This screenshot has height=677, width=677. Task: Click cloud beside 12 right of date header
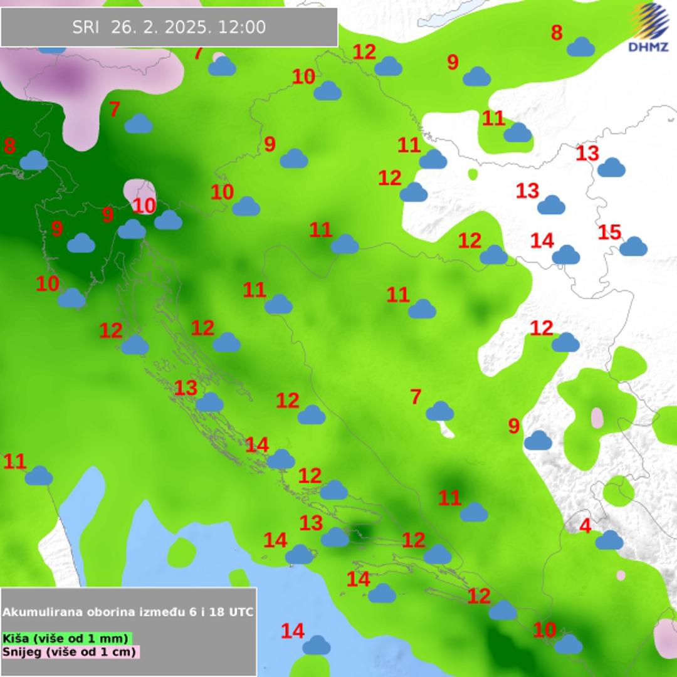click(x=388, y=66)
